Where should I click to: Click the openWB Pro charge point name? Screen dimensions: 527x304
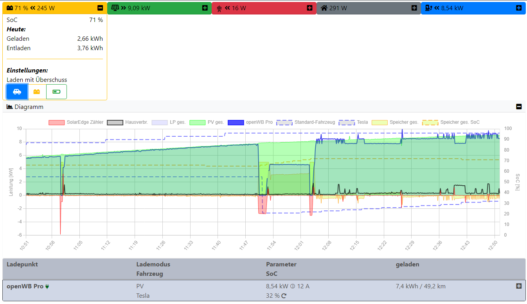click(25, 286)
